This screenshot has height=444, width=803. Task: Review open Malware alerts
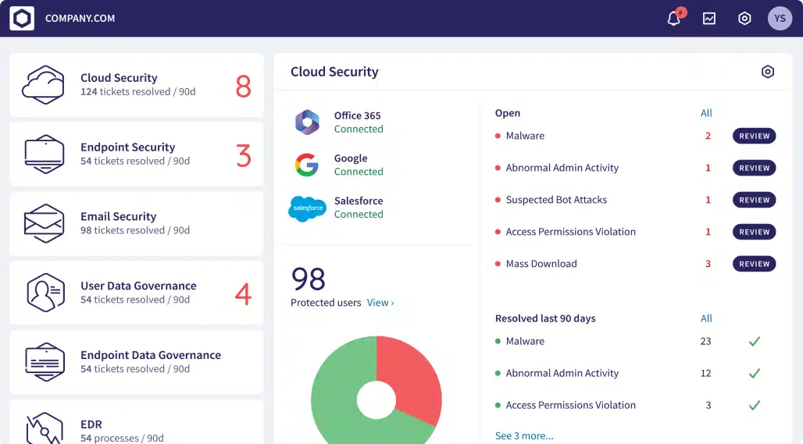754,136
